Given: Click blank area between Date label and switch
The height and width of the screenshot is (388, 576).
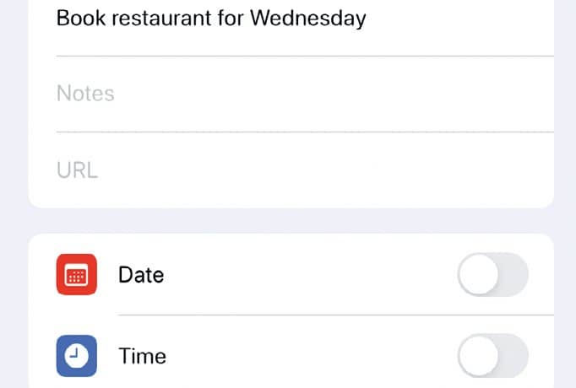Looking at the screenshot, I should pos(311,274).
